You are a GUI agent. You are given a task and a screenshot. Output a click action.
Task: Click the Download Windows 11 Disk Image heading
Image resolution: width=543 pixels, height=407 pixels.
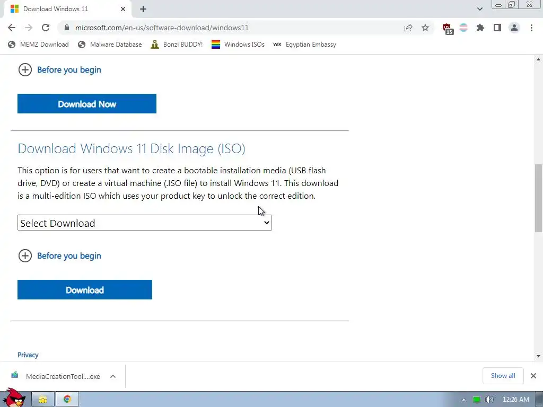[132, 148]
